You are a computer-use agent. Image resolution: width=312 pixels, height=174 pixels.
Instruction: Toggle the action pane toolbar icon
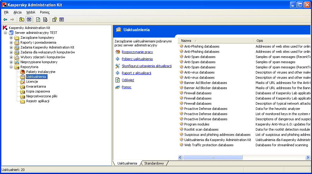pyautogui.click(x=62, y=20)
